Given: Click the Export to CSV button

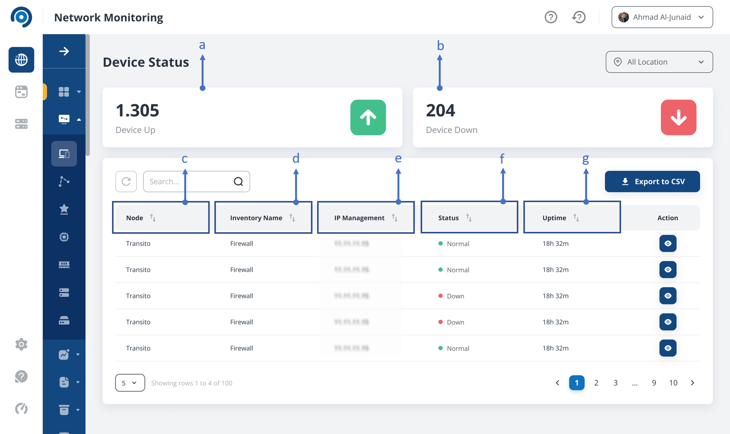Looking at the screenshot, I should pyautogui.click(x=652, y=181).
